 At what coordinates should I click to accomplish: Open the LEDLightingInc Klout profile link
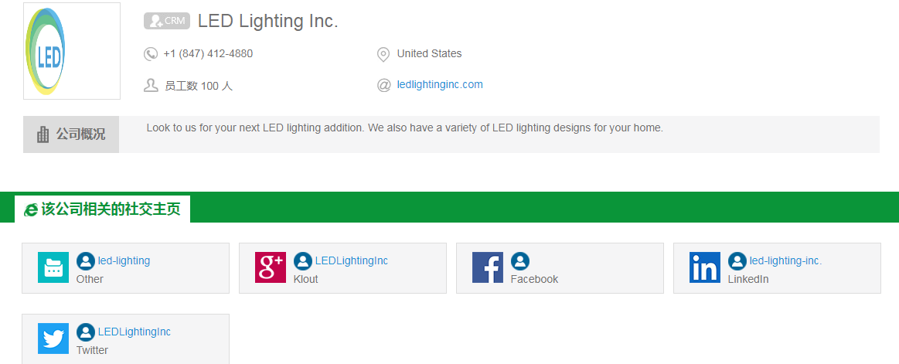click(352, 260)
